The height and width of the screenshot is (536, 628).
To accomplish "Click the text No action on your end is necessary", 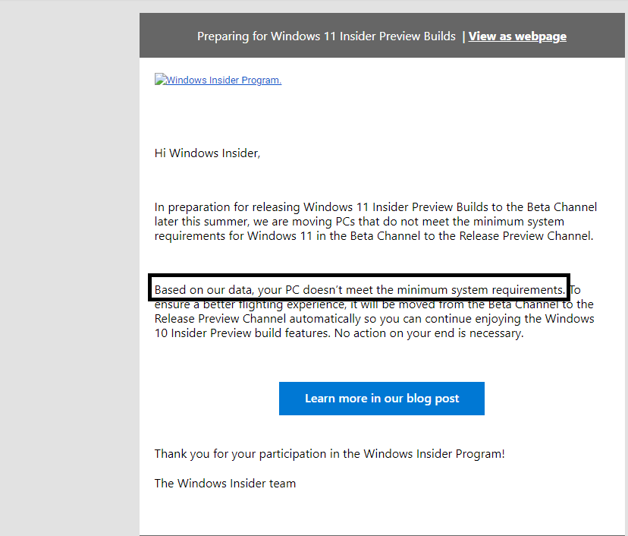I will [429, 333].
